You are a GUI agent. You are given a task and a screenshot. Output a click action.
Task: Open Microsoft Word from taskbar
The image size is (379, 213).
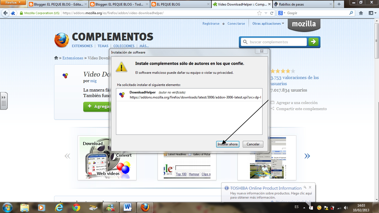click(x=128, y=207)
